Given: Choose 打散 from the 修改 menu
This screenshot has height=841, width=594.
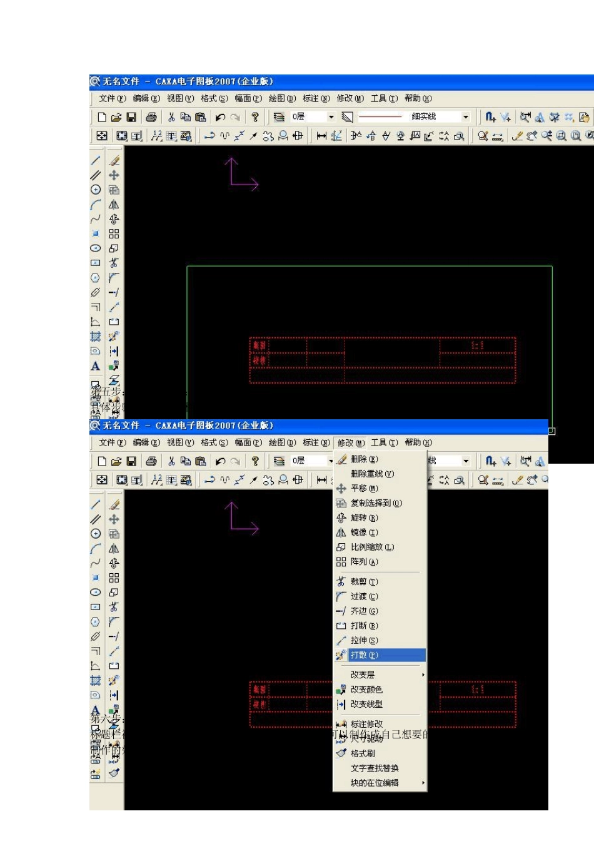Looking at the screenshot, I should pos(365,655).
